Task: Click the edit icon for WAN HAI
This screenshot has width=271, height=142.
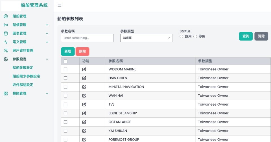Action: 84,96
